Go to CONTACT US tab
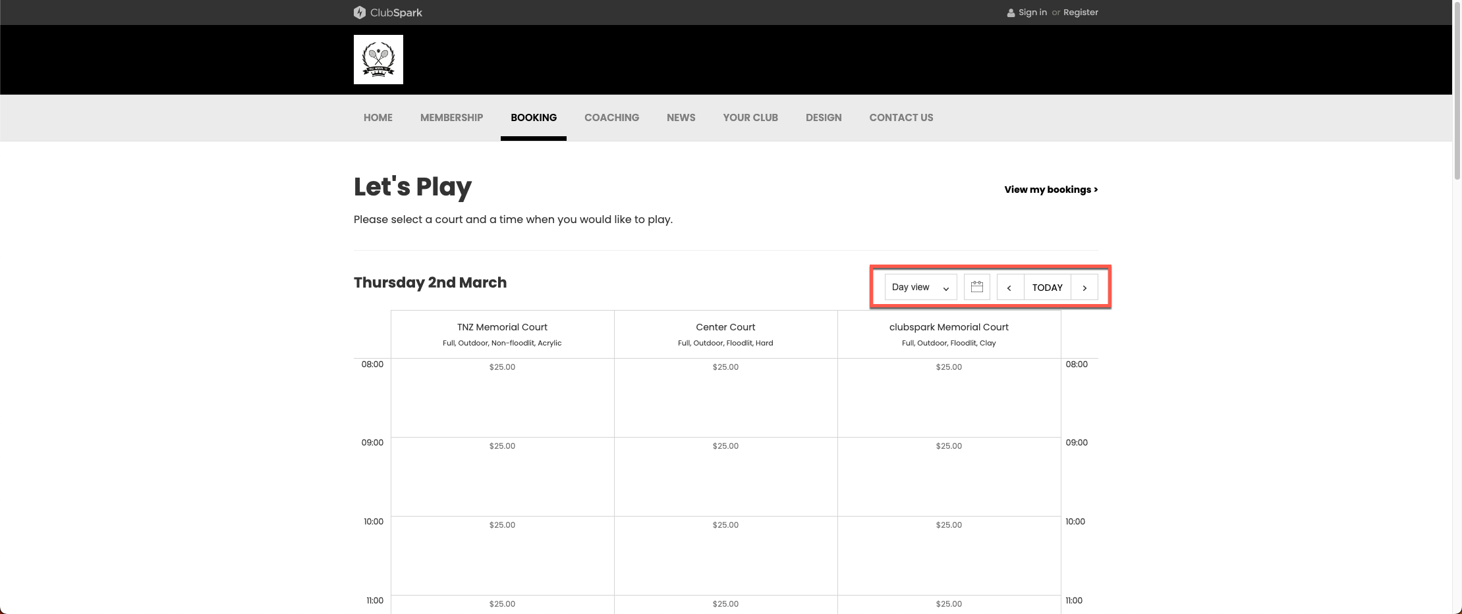Image resolution: width=1462 pixels, height=614 pixels. click(901, 118)
